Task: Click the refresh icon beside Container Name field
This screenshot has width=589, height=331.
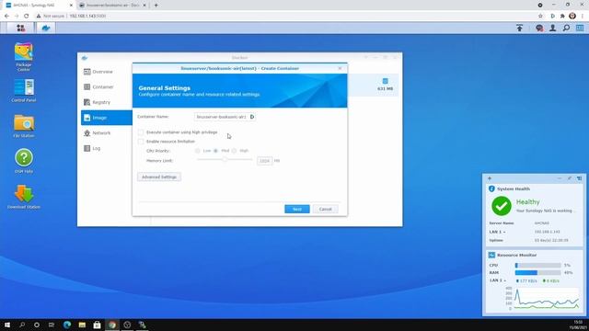Action: pyautogui.click(x=252, y=117)
